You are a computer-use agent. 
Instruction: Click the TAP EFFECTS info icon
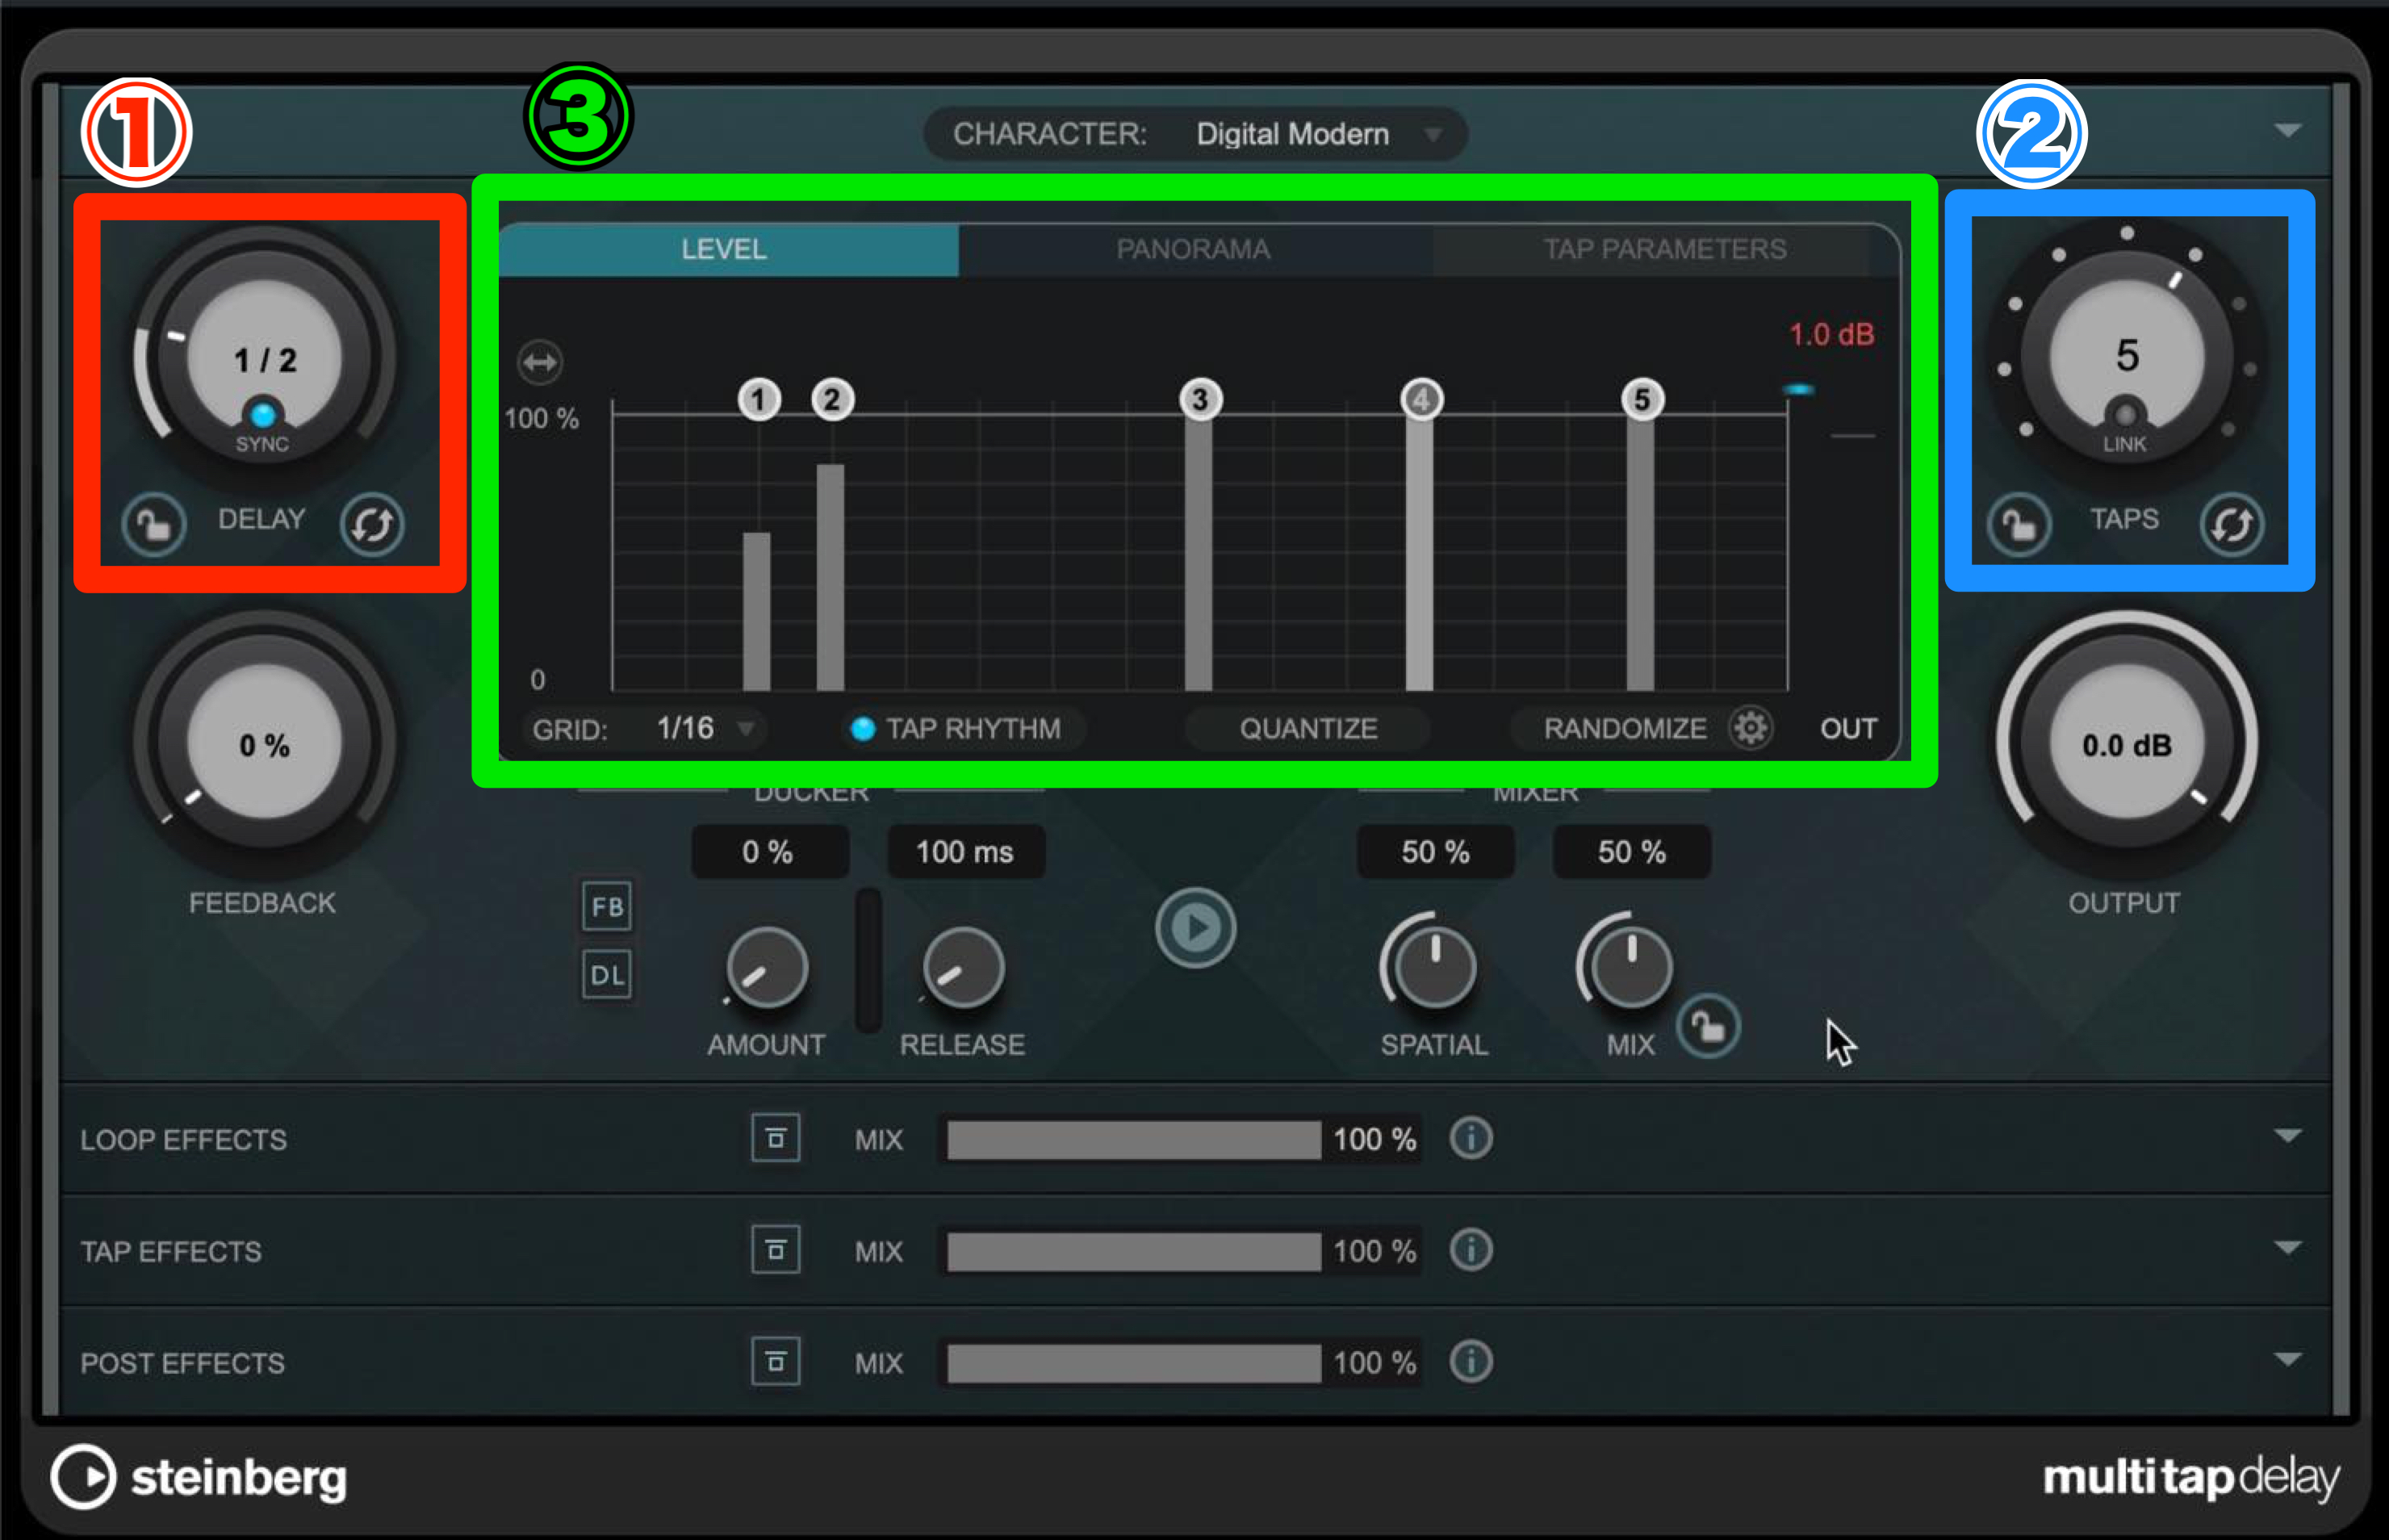[1471, 1250]
